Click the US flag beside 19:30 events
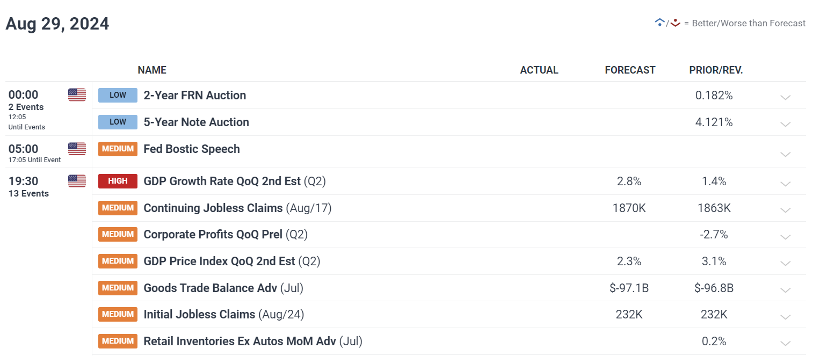Screen dimensions: 813x356 coord(77,181)
